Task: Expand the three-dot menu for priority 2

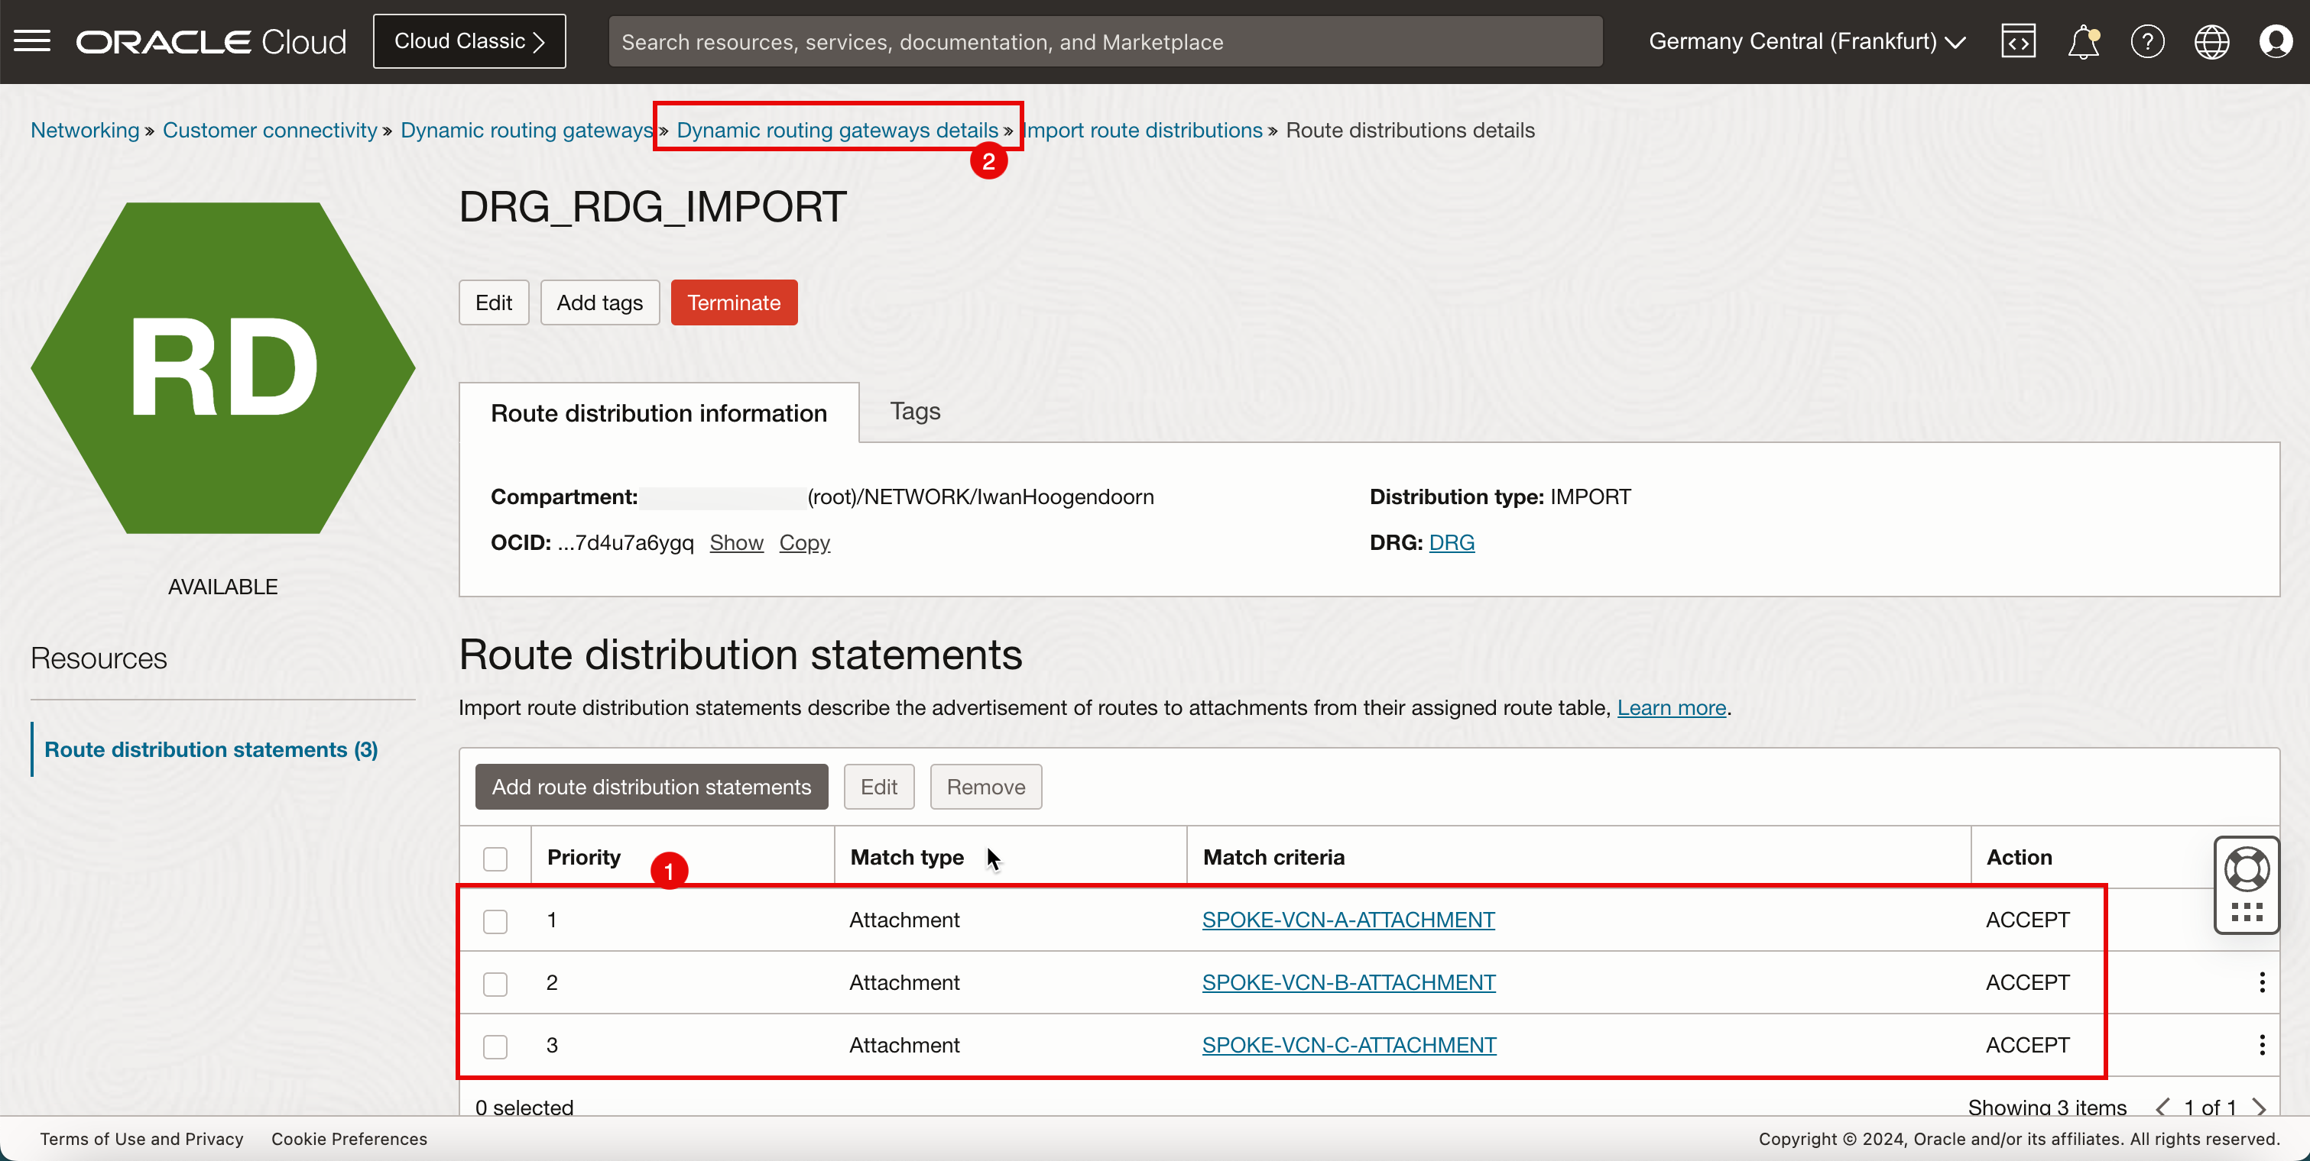Action: (2263, 982)
